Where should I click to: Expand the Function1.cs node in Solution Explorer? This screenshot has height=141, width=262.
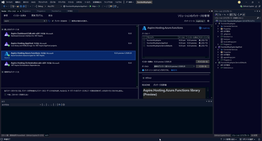[x=218, y=37]
